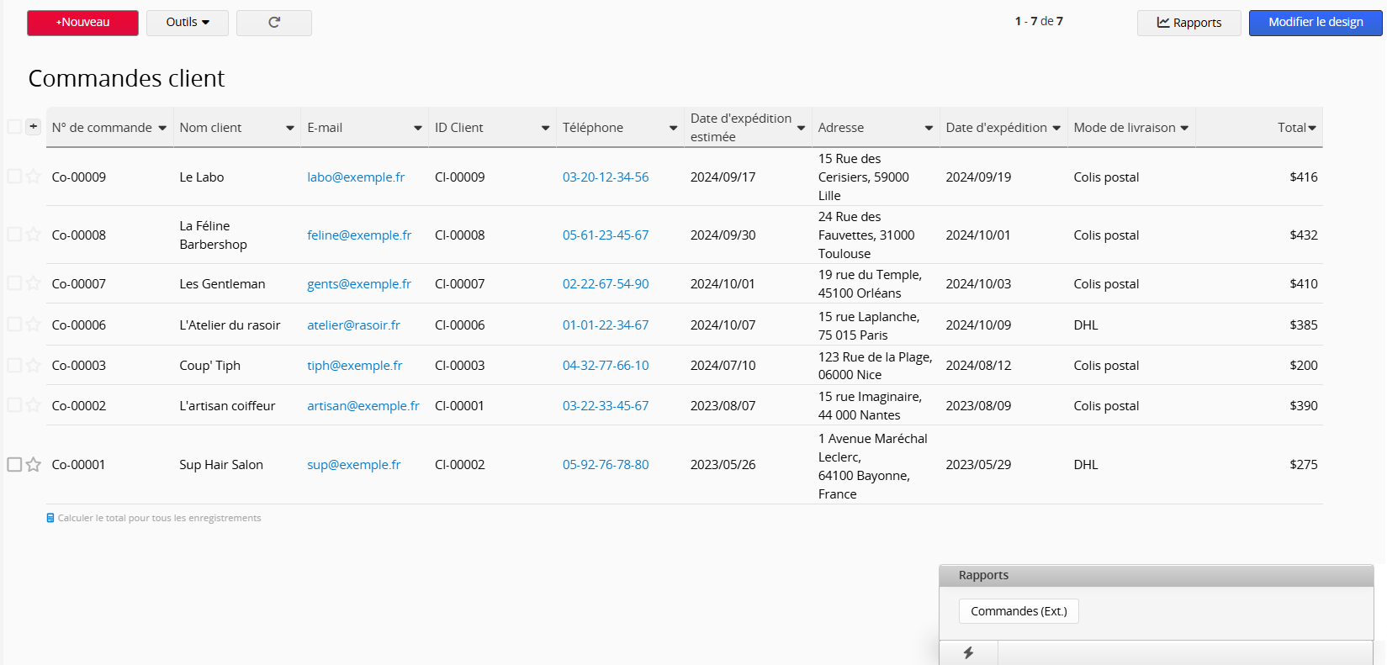This screenshot has height=665, width=1387.
Task: Star the Co-00003 order row
Action: 34,366
